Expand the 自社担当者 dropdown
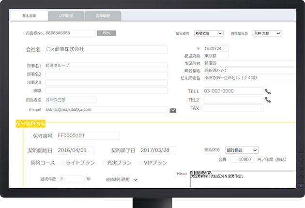Image resolution: width=305 pixels, height=208 pixels. 267,33
